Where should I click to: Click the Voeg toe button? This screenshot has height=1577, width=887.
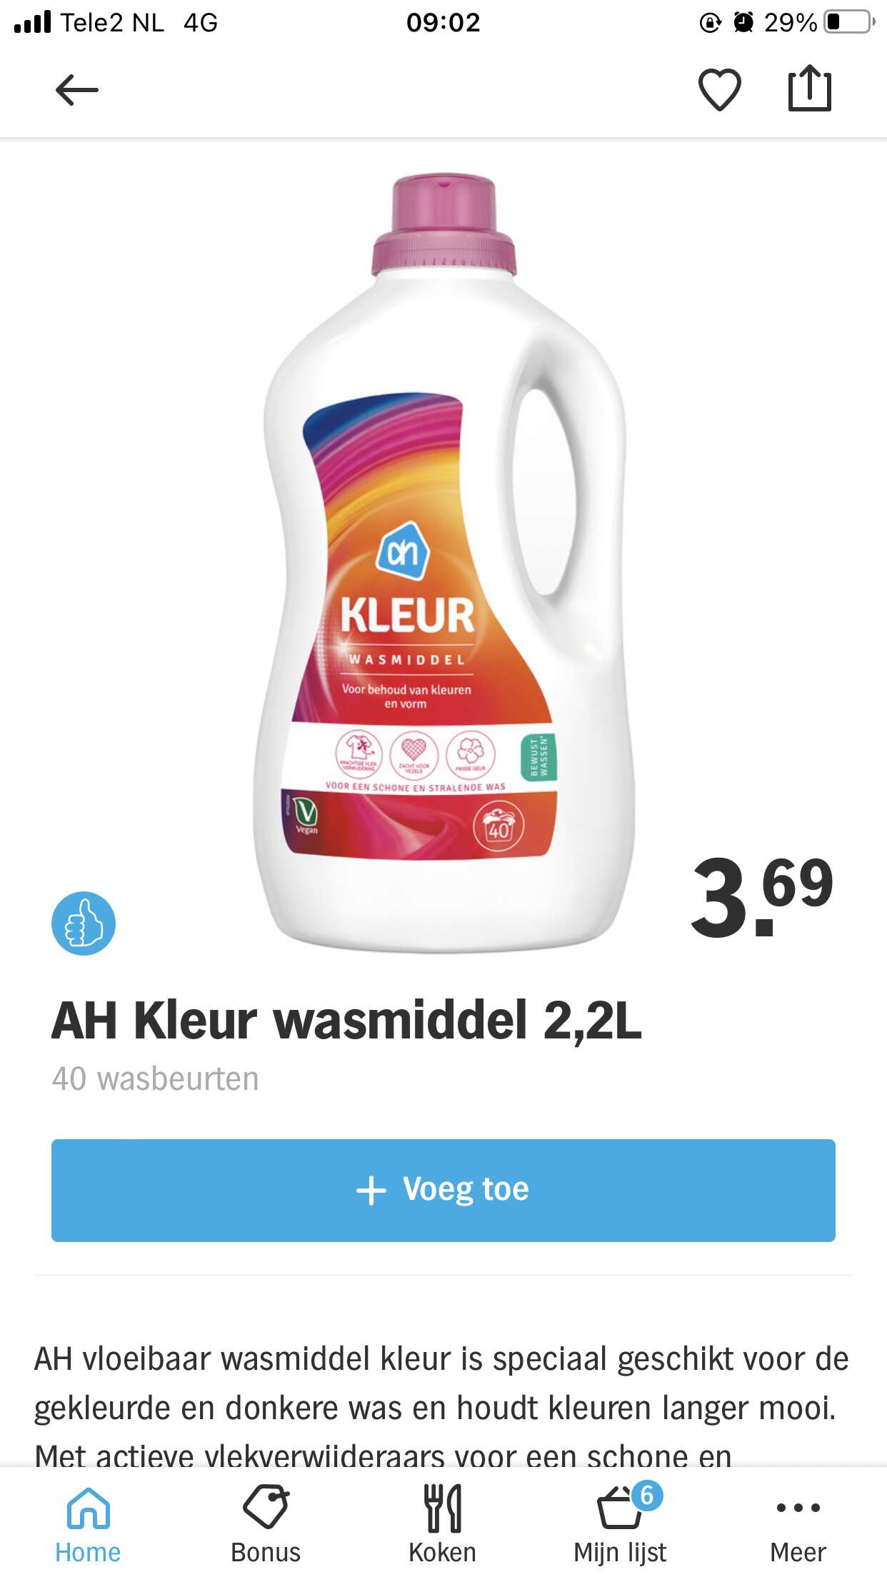coord(443,1190)
